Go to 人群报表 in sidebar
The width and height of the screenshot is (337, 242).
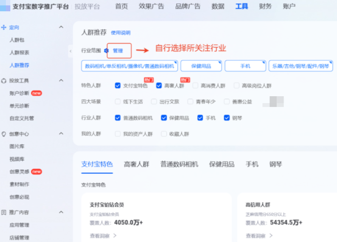pos(19,53)
